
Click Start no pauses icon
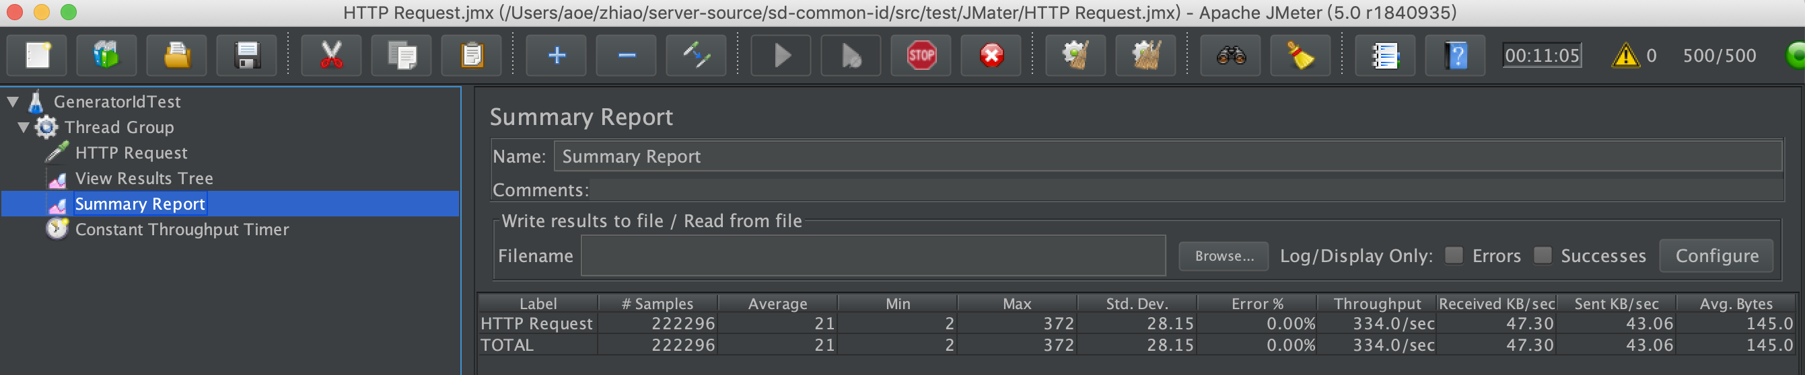coord(851,55)
